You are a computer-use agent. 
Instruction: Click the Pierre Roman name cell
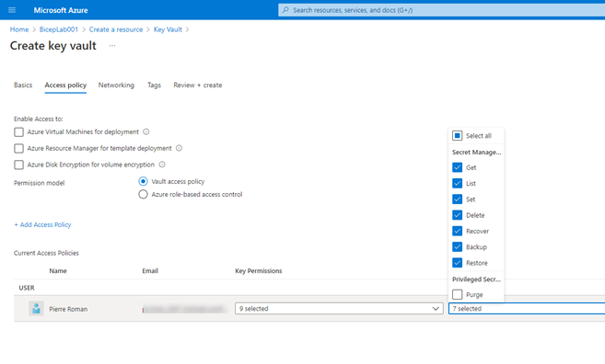click(68, 309)
